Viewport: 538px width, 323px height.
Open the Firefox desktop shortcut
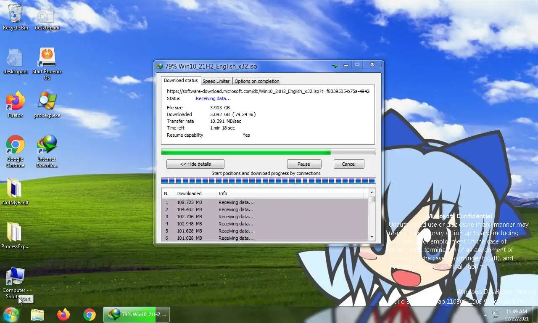(15, 105)
